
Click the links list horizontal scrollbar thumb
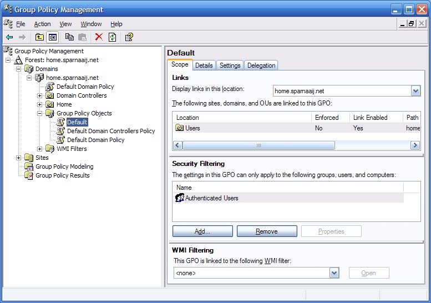(258, 145)
